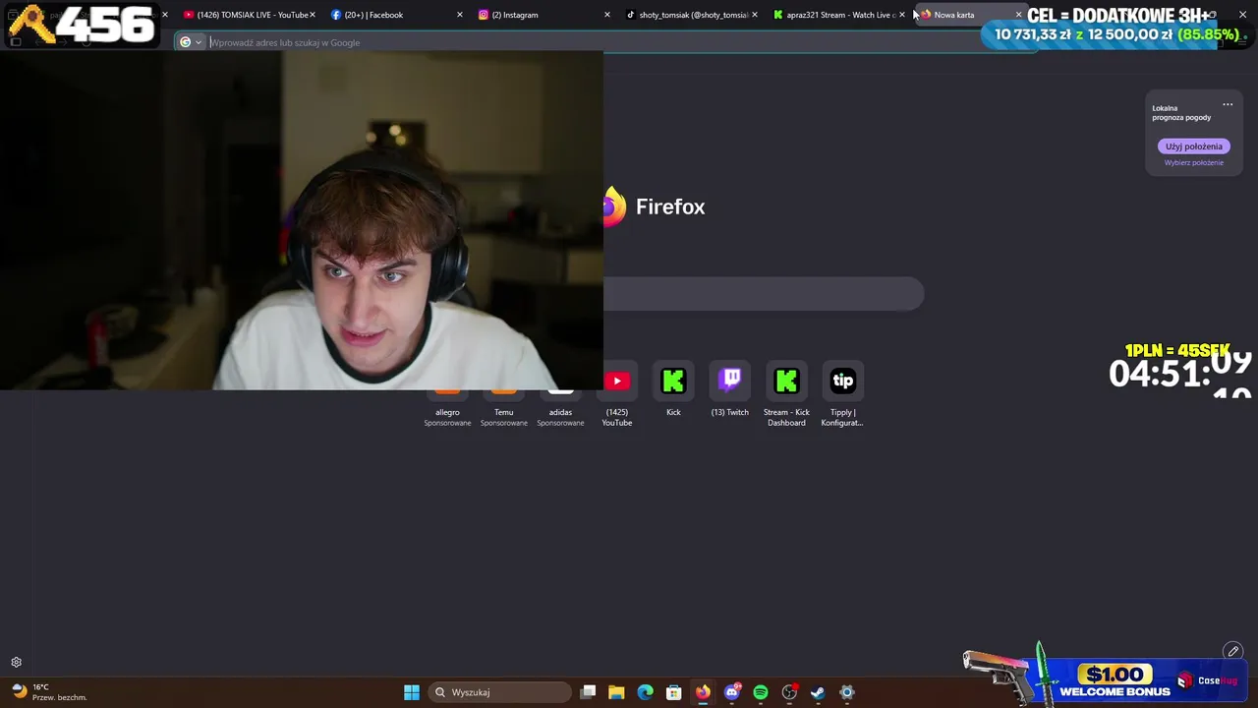Screen dimensions: 1258x708
Task: Open Windows Settings from the taskbar
Action: [847, 692]
